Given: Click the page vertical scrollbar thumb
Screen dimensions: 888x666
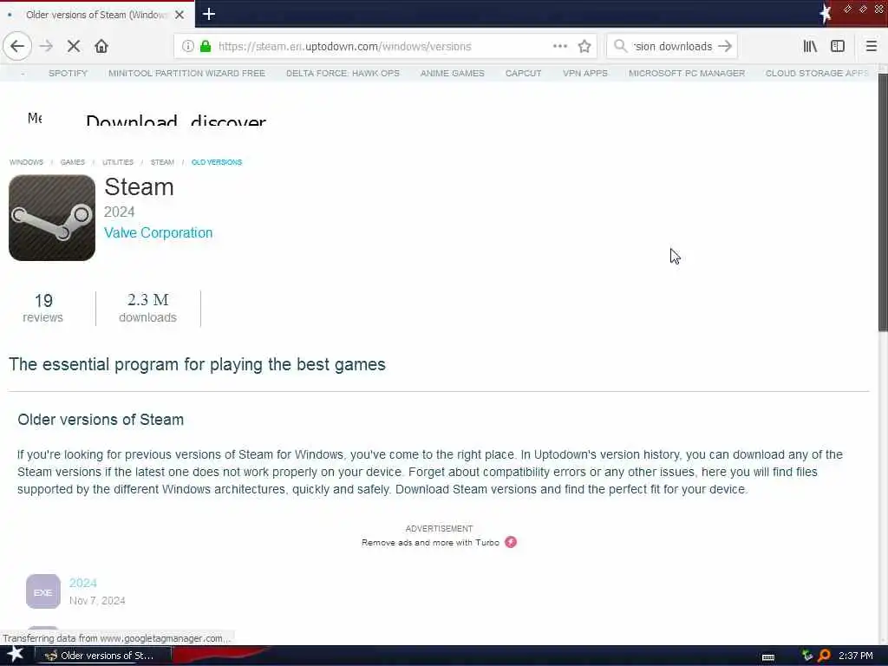Looking at the screenshot, I should coord(883,203).
